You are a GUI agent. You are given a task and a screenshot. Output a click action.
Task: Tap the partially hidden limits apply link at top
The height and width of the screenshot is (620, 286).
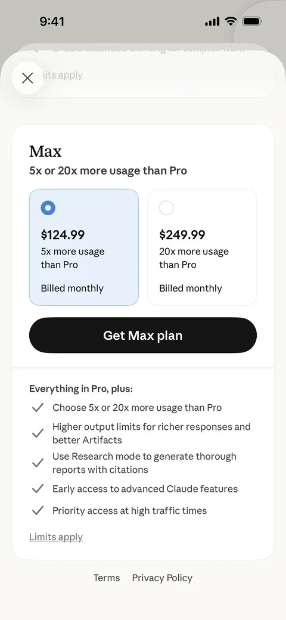pyautogui.click(x=63, y=75)
